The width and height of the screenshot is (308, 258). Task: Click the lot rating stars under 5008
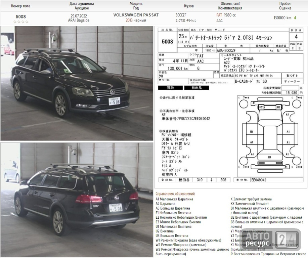[21, 21]
